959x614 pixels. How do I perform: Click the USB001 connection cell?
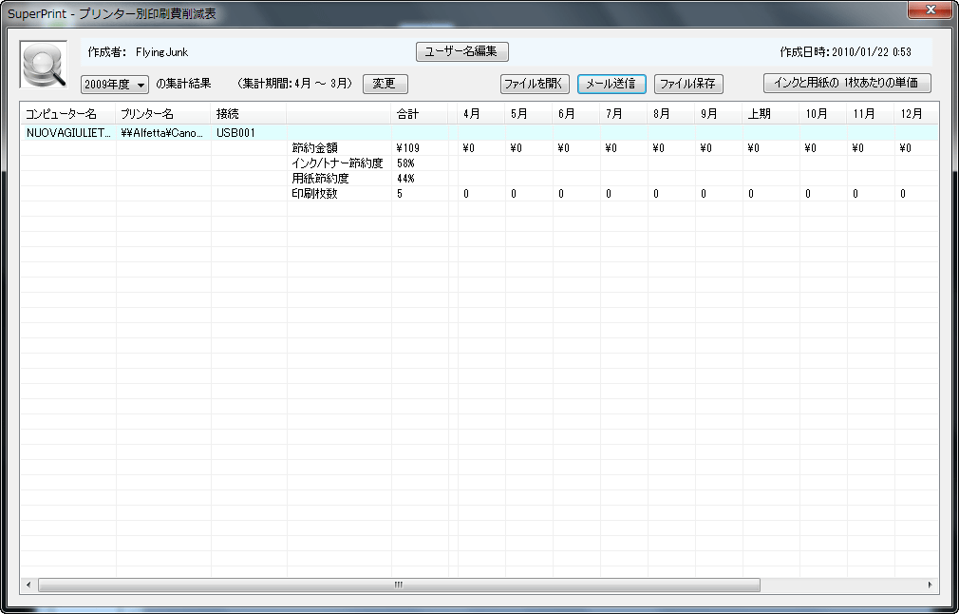236,133
